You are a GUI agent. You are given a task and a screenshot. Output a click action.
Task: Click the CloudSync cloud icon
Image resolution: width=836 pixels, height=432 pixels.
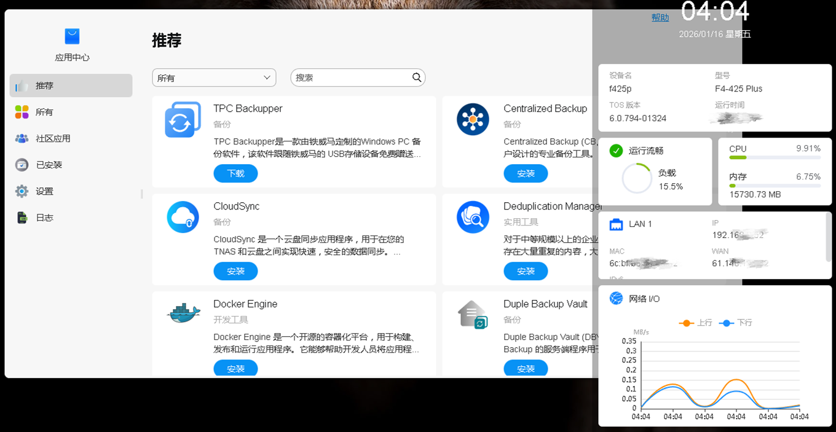tap(183, 217)
